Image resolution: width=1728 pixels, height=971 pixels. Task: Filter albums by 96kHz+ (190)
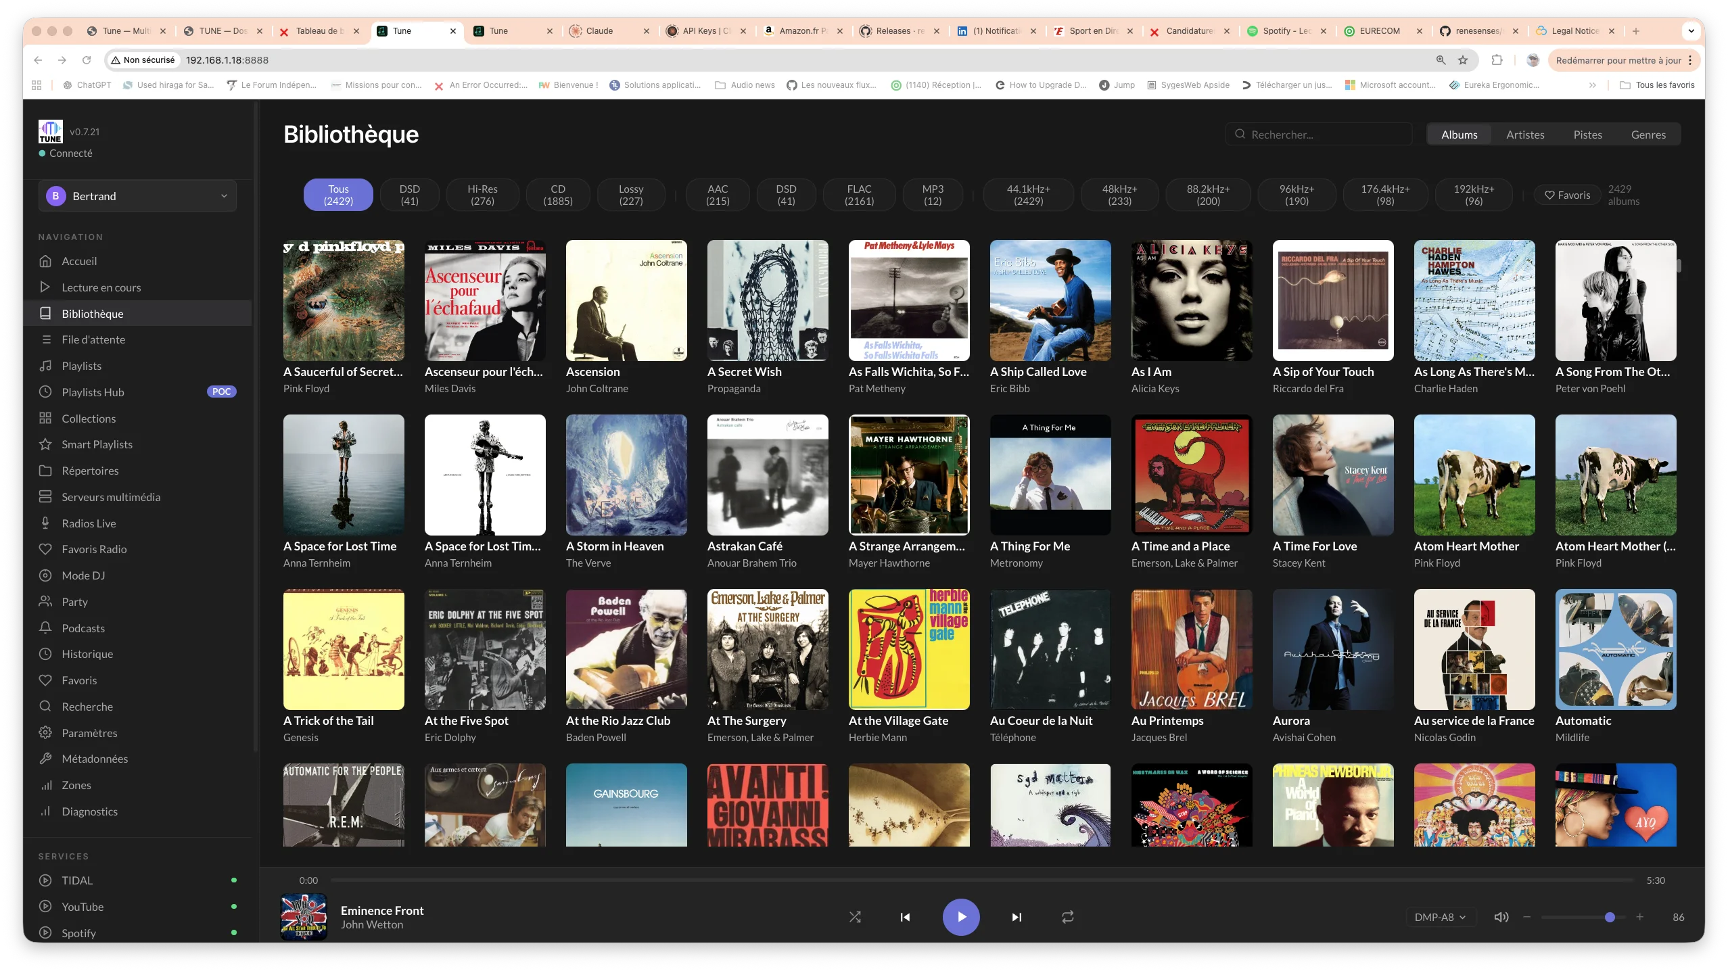[1297, 195]
